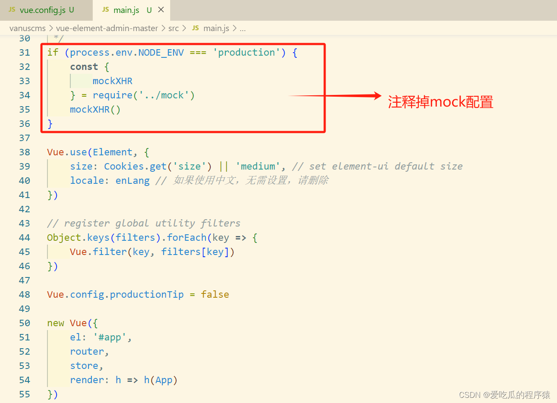Click the enLang variable on line 40
This screenshot has height=403, width=557.
(132, 180)
